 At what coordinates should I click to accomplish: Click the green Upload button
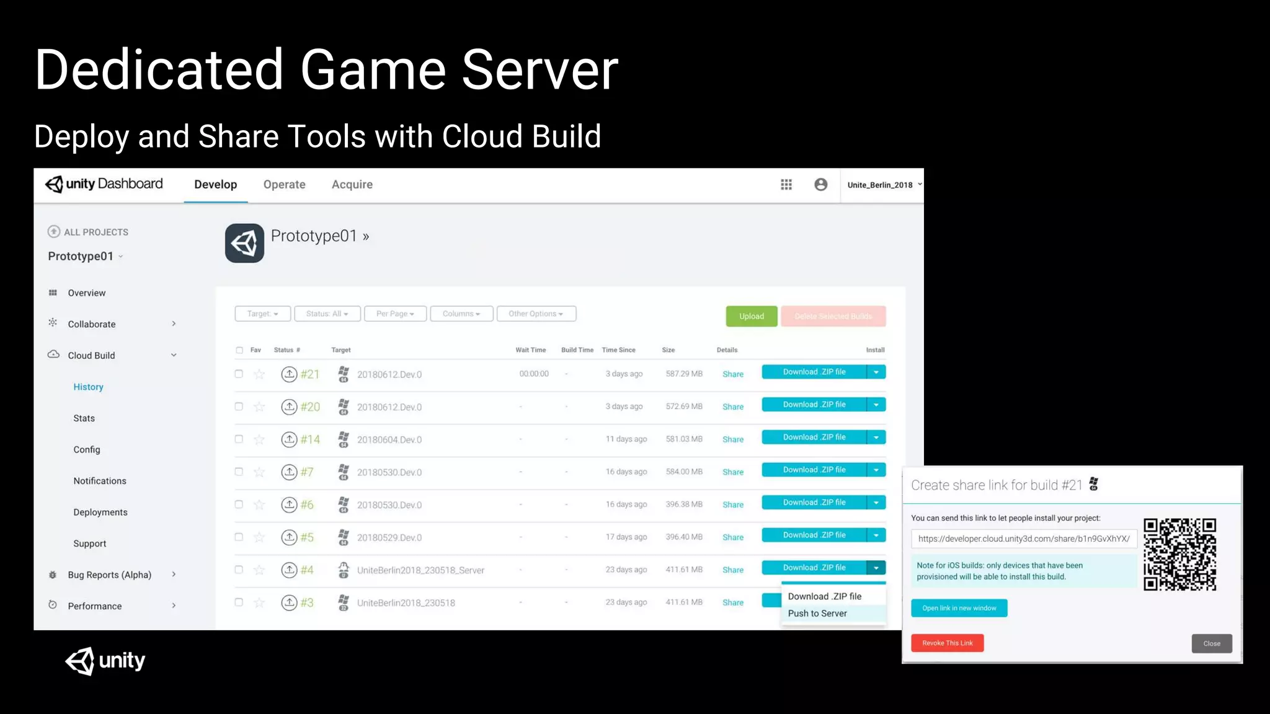752,316
